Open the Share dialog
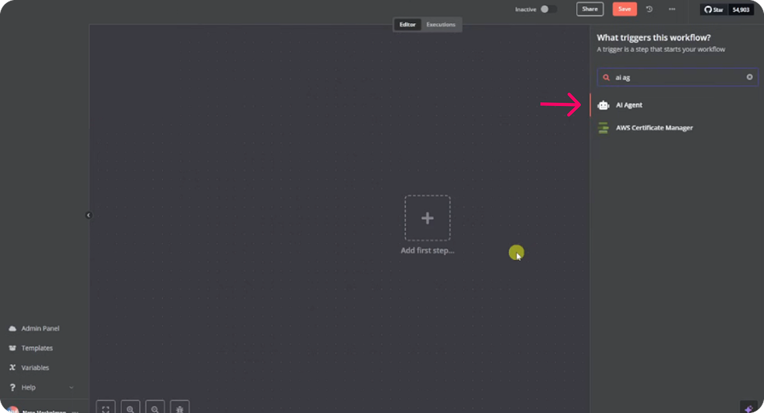Image resolution: width=764 pixels, height=413 pixels. pos(590,9)
